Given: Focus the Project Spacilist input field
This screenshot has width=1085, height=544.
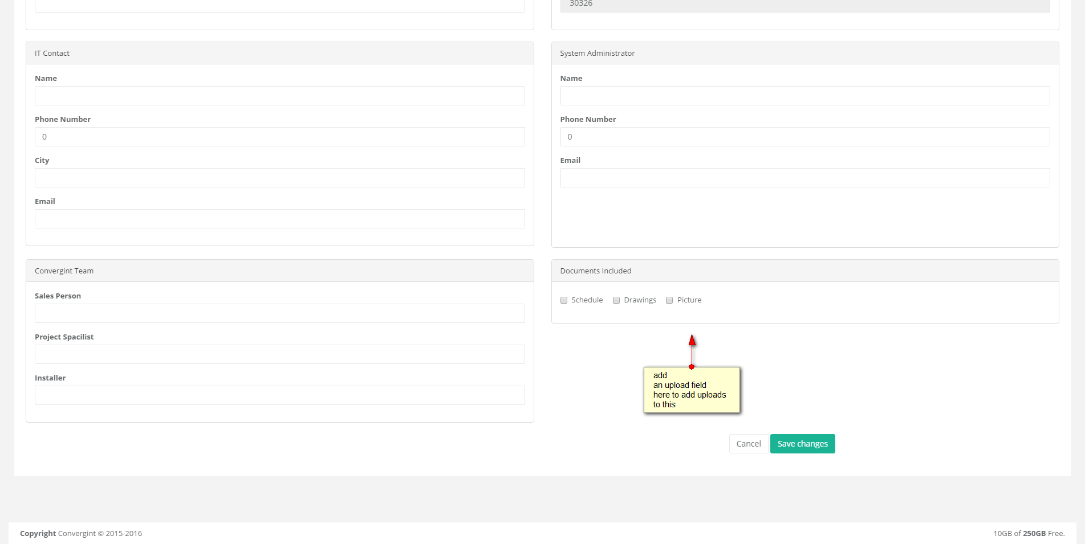Looking at the screenshot, I should [279, 354].
